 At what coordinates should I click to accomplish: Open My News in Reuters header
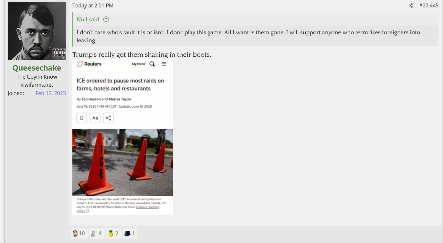tap(139, 64)
